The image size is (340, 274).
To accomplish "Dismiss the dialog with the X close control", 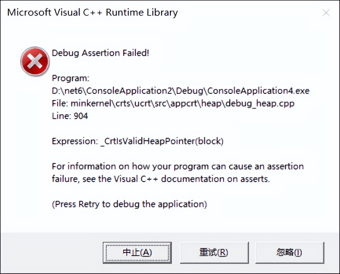I will [326, 13].
